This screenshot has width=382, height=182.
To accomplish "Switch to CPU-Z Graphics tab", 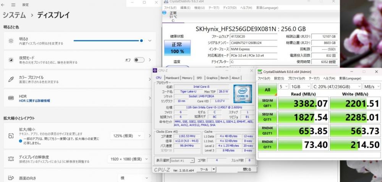I will point(212,78).
